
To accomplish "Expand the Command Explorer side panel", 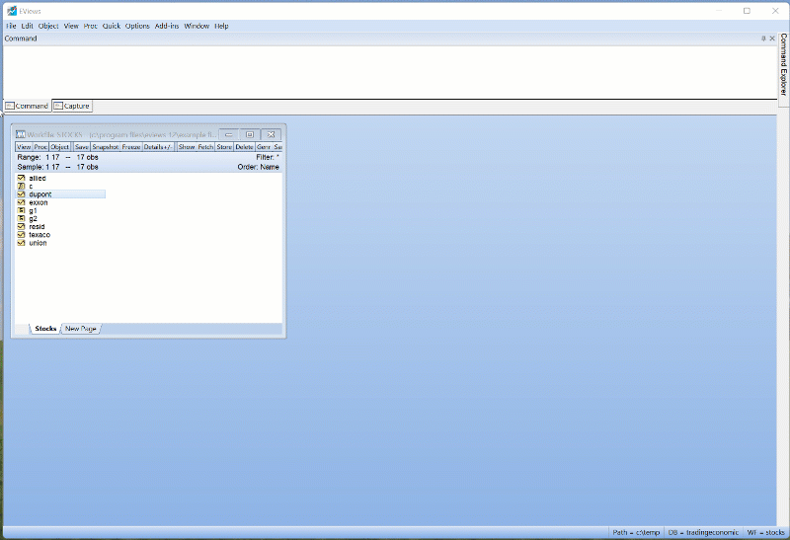I will point(783,69).
